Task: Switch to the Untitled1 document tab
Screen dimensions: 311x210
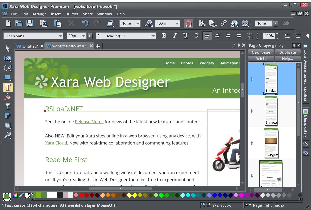Action: [30, 46]
